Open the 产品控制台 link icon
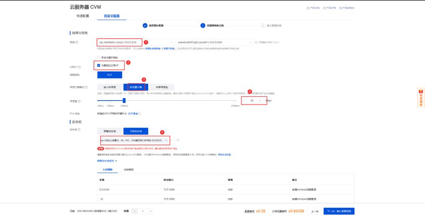This screenshot has width=425, height=217. tap(341, 8)
